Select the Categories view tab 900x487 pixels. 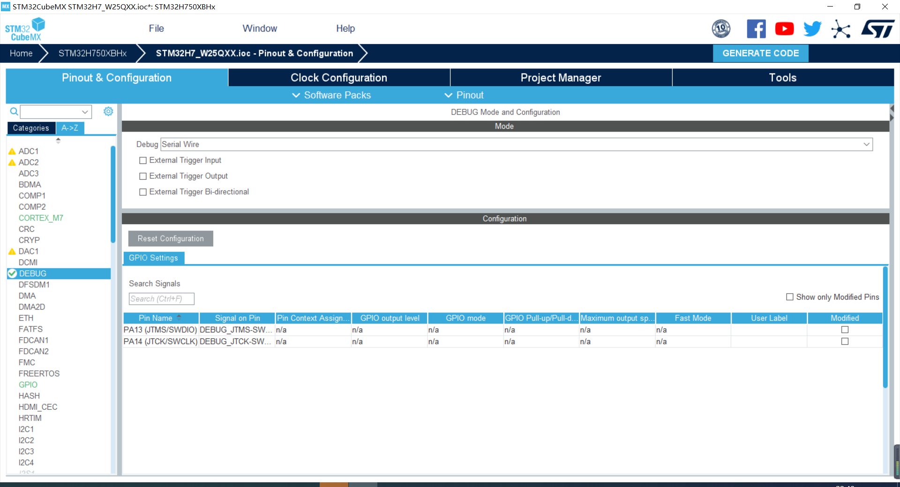coord(31,128)
